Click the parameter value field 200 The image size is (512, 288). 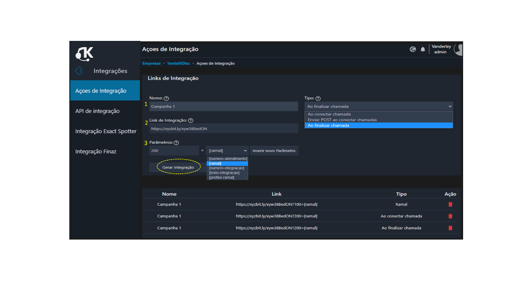(174, 151)
